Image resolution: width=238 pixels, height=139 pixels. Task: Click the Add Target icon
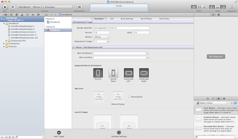(58, 133)
